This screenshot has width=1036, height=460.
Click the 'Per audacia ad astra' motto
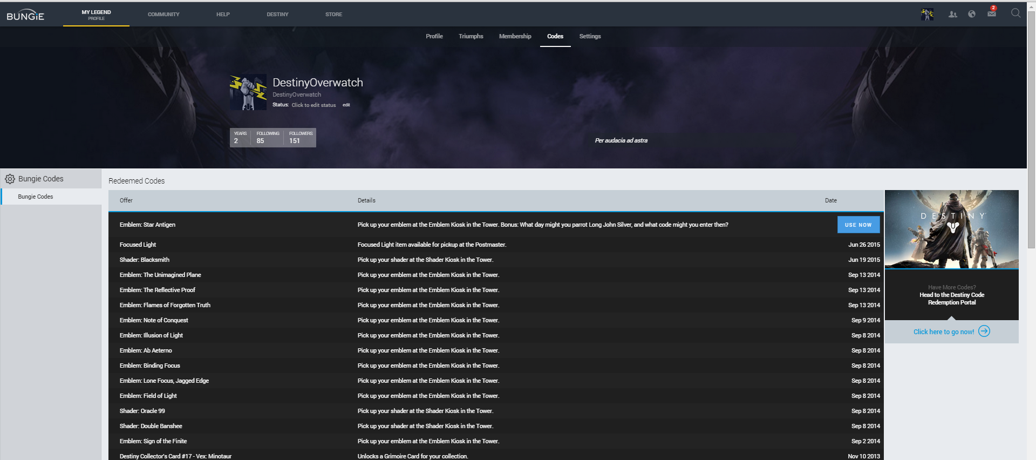[621, 140]
